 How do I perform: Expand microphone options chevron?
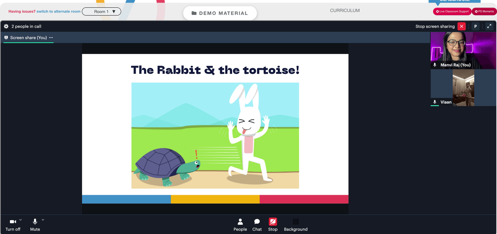[x=43, y=220]
